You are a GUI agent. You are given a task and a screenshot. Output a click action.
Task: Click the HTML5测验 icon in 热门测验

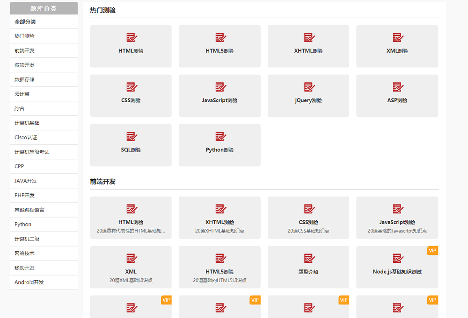220,37
